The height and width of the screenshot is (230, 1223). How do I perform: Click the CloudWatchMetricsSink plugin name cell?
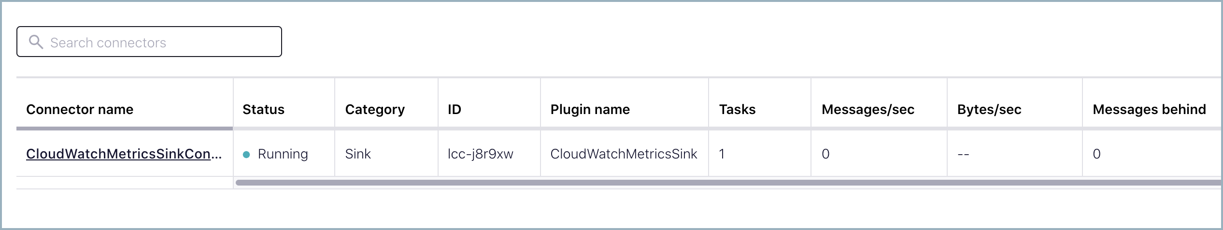tap(624, 154)
